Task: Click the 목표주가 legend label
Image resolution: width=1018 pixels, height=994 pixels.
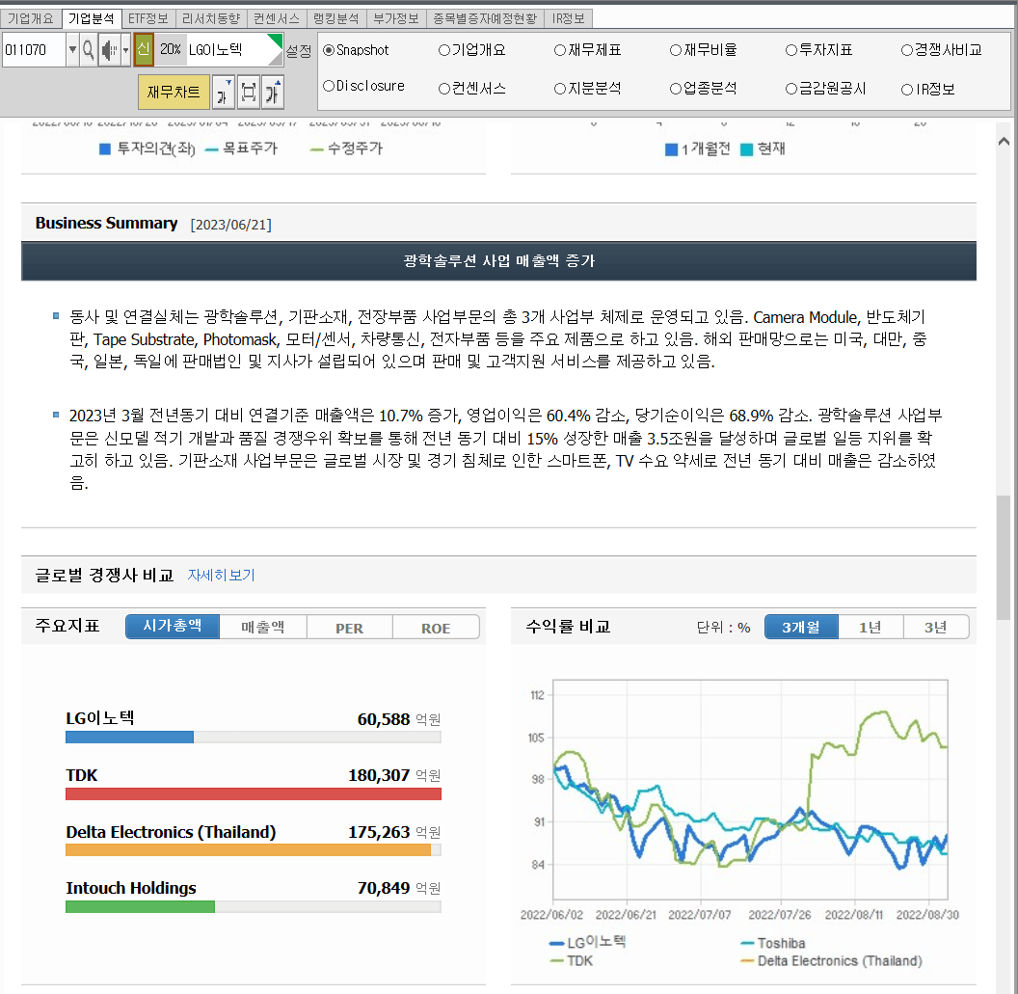Action: click(x=250, y=148)
